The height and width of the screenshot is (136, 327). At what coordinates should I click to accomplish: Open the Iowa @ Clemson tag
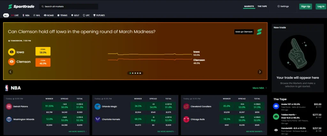(244, 32)
